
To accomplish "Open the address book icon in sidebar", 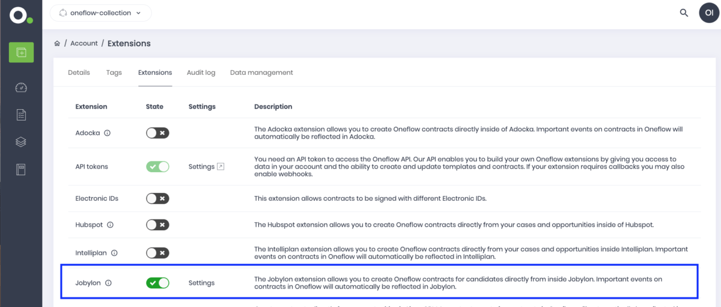I will [21, 170].
